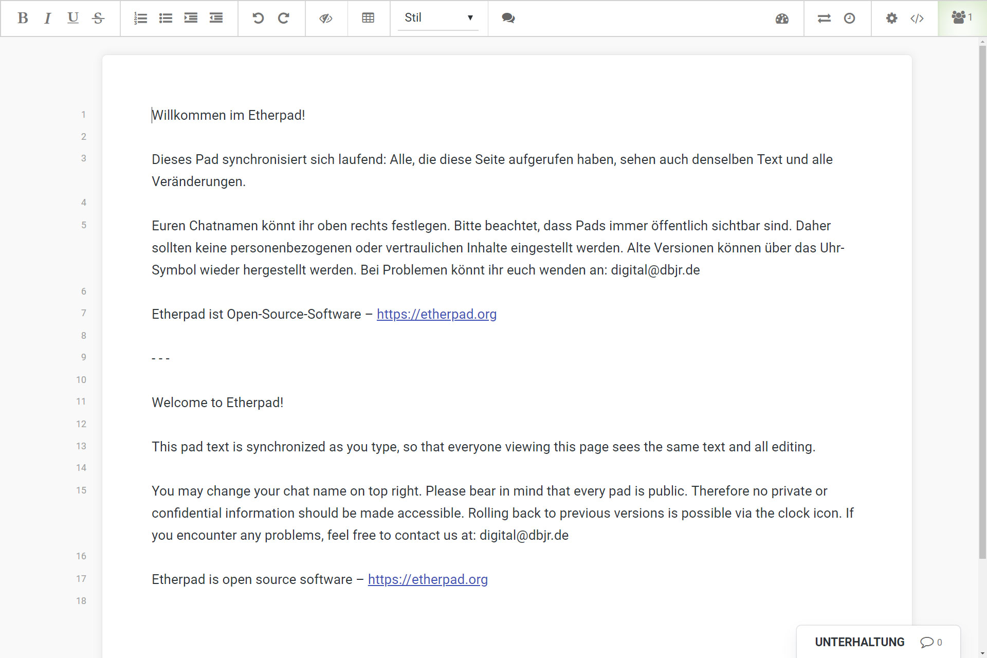Click the scrollbar up arrow

tap(982, 41)
